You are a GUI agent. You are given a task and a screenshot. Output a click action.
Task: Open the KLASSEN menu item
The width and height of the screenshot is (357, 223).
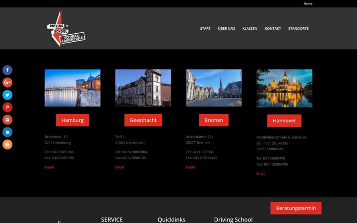250,28
